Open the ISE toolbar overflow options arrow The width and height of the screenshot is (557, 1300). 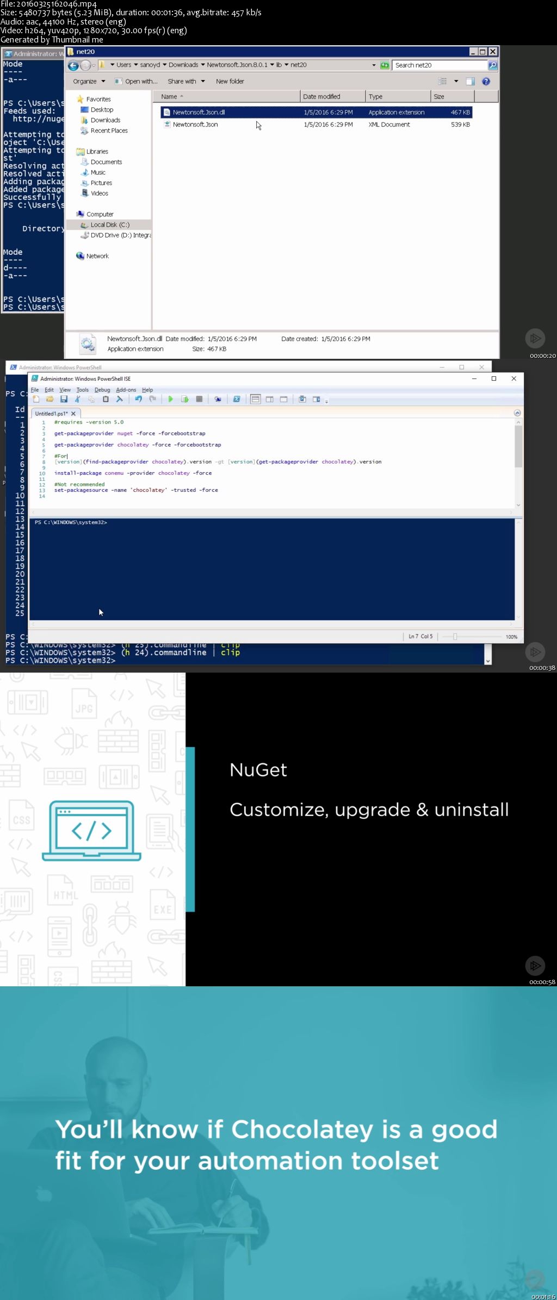(326, 401)
